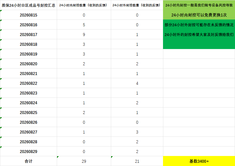Click the outside-24h value 3 for 20260827
The height and width of the screenshot is (166, 235).
click(x=137, y=132)
